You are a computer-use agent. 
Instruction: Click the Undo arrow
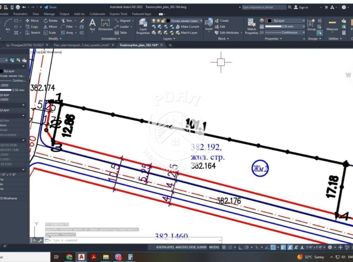tap(24, 7)
